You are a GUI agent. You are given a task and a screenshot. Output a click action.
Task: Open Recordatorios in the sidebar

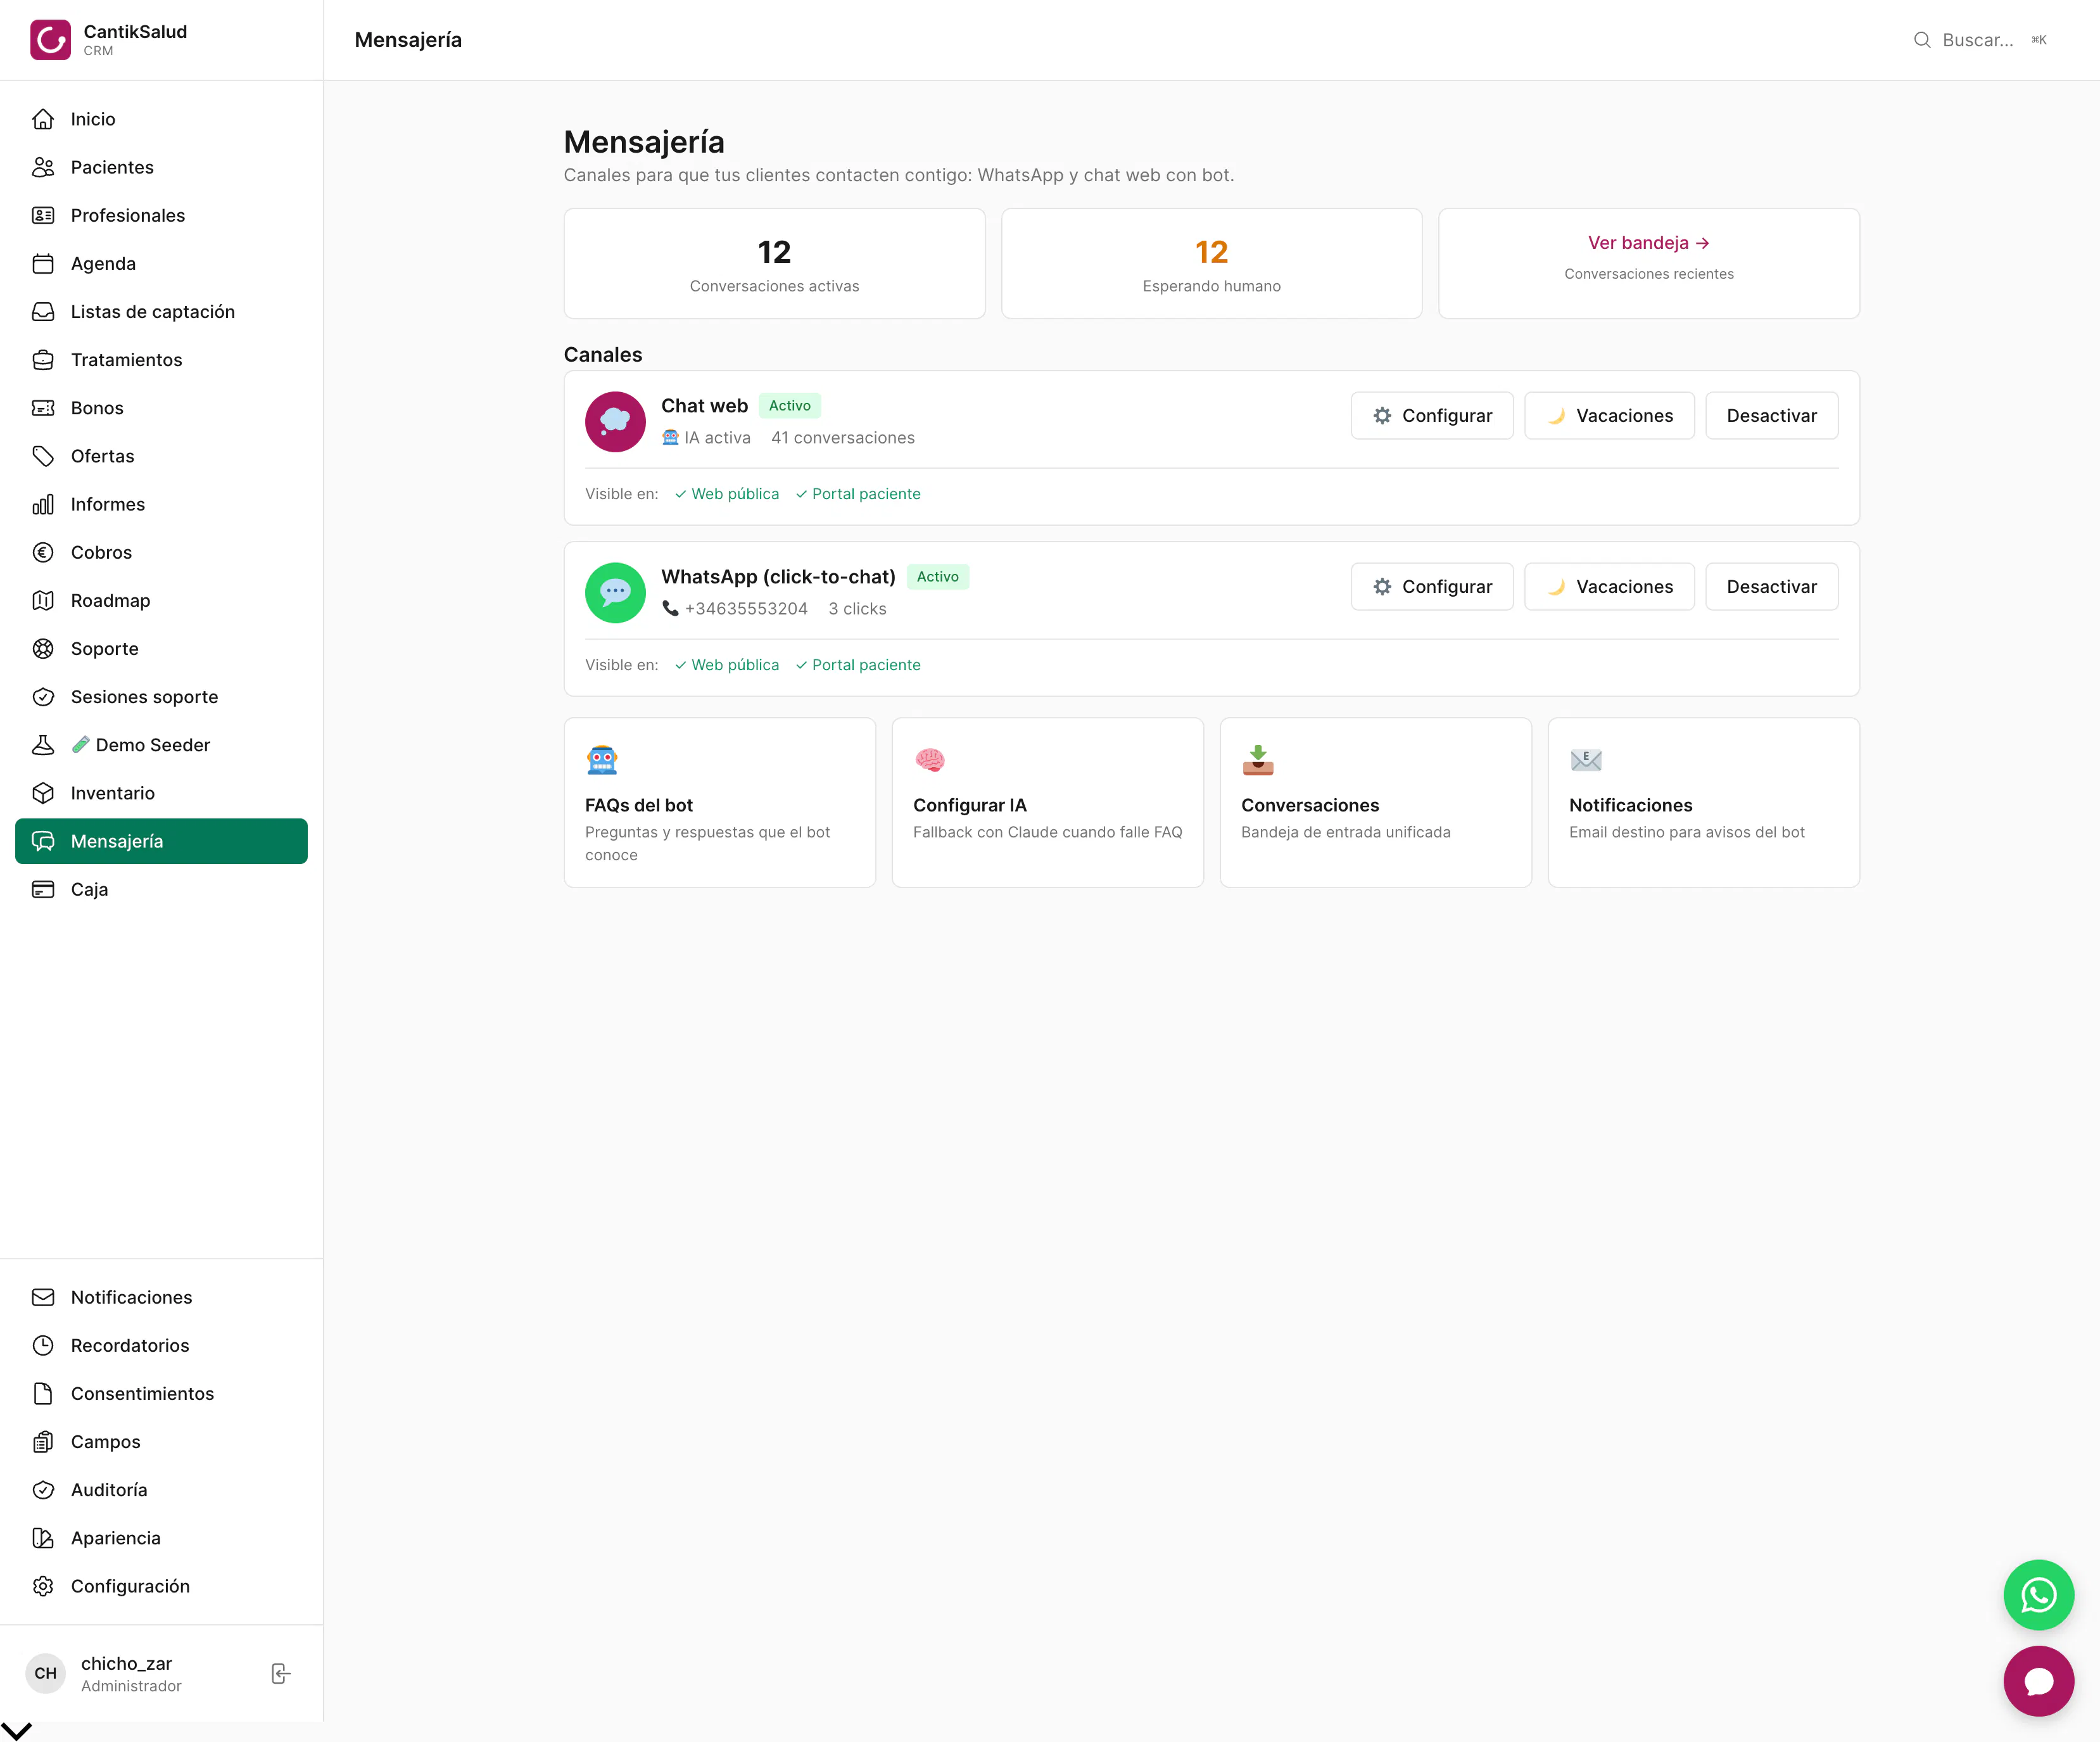tap(161, 1345)
